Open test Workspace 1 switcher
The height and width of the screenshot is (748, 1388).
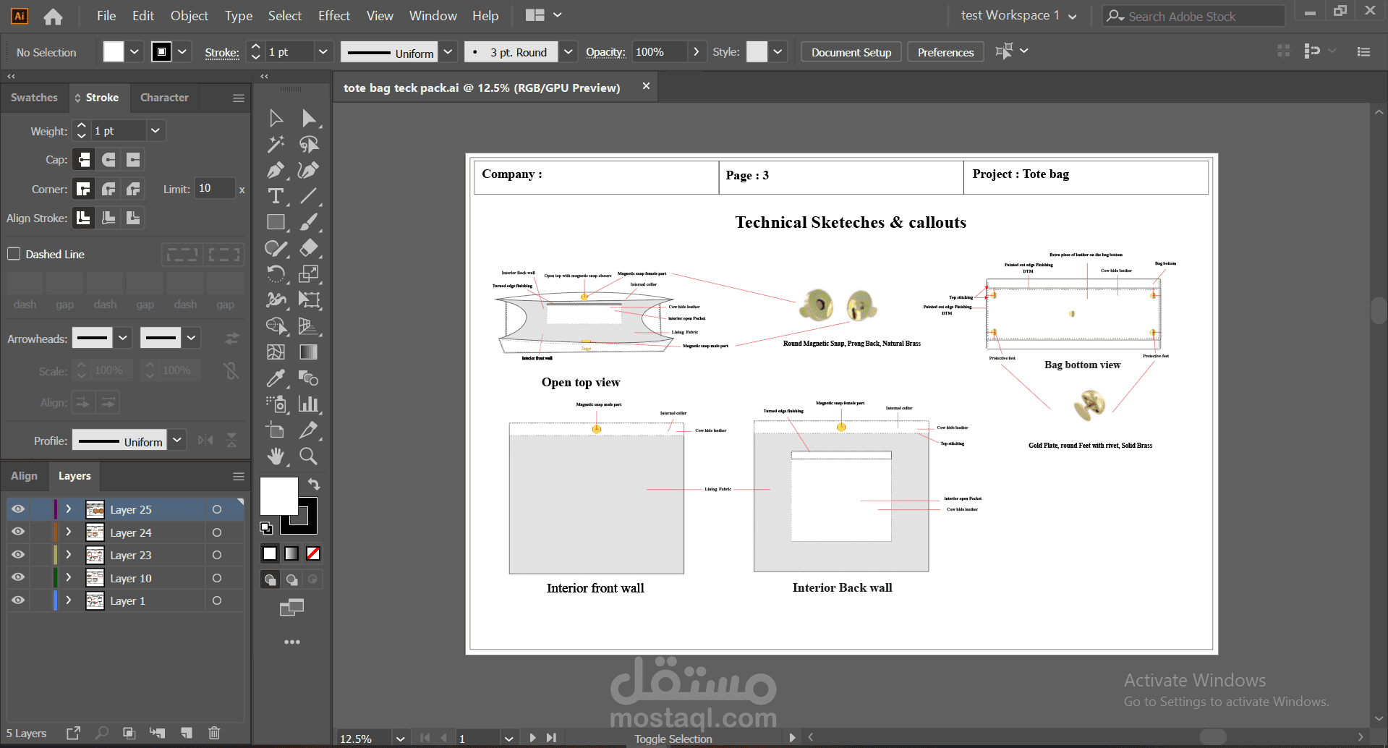click(x=1018, y=15)
